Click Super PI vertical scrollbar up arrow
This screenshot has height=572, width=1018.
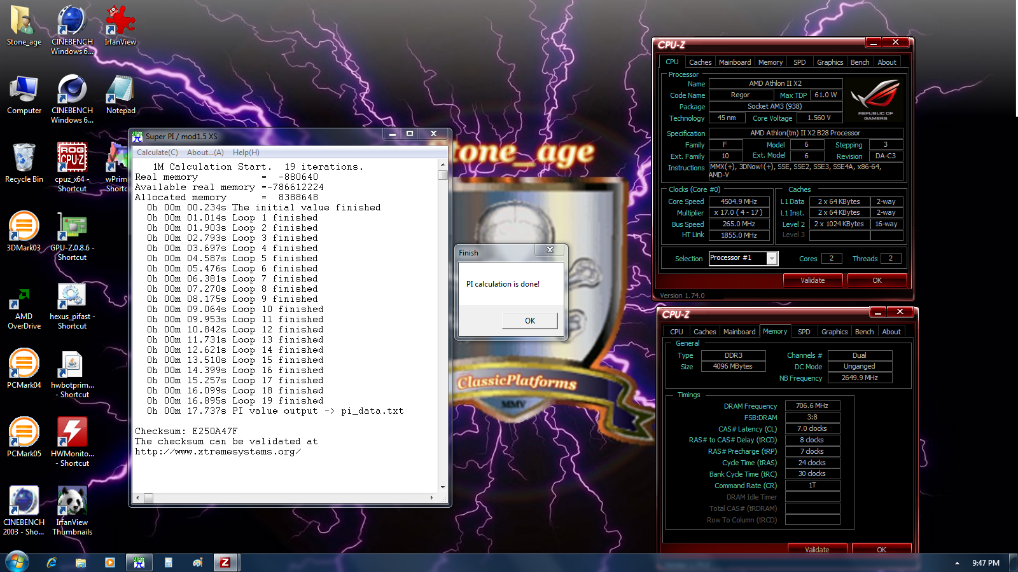[x=443, y=165]
